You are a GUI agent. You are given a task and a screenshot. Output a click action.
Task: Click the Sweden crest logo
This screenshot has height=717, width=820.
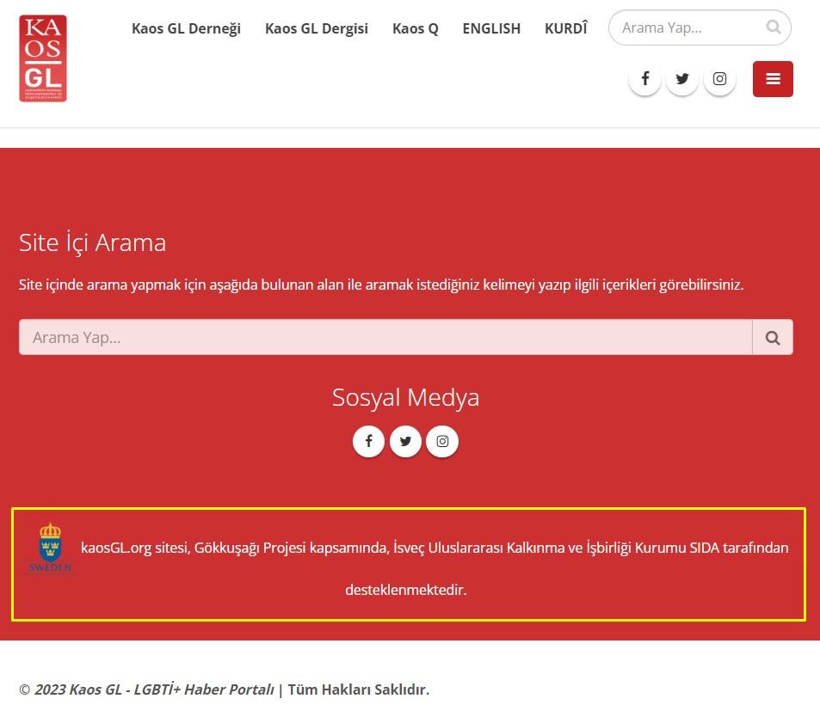tap(51, 548)
